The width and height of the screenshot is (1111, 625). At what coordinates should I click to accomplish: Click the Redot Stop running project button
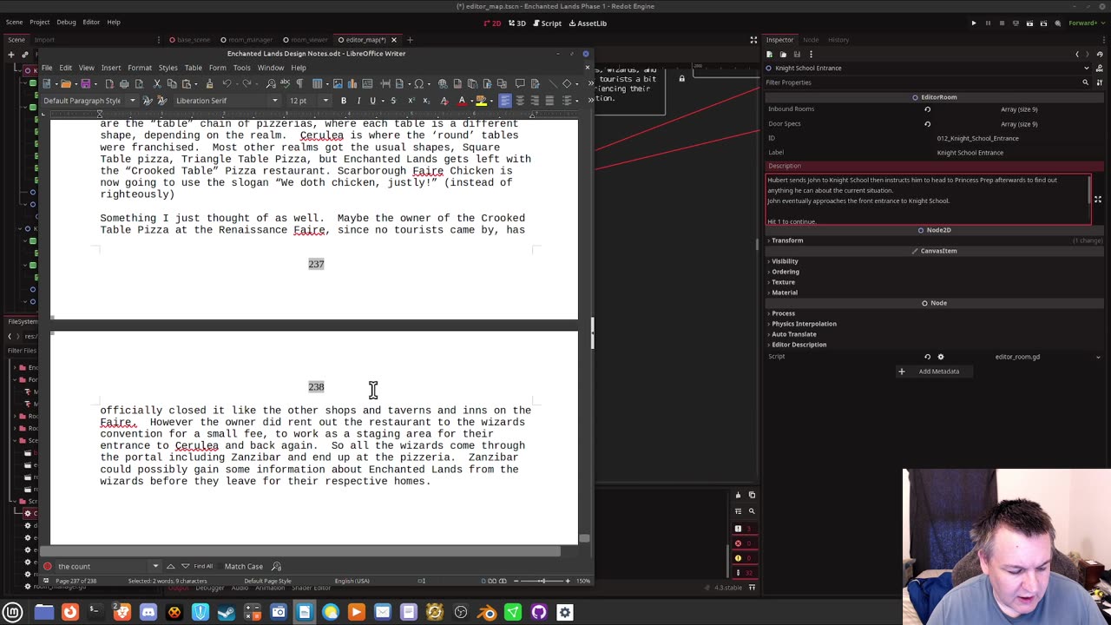(1002, 23)
